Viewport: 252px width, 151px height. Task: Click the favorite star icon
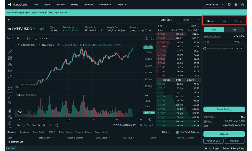9,20
